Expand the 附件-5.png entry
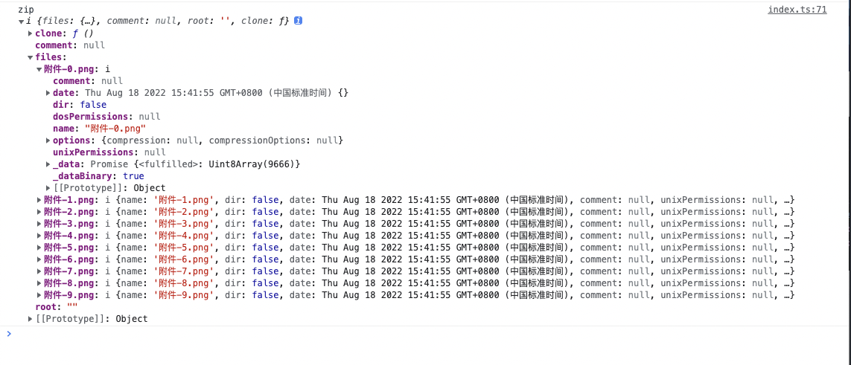This screenshot has width=851, height=365. pyautogui.click(x=39, y=248)
